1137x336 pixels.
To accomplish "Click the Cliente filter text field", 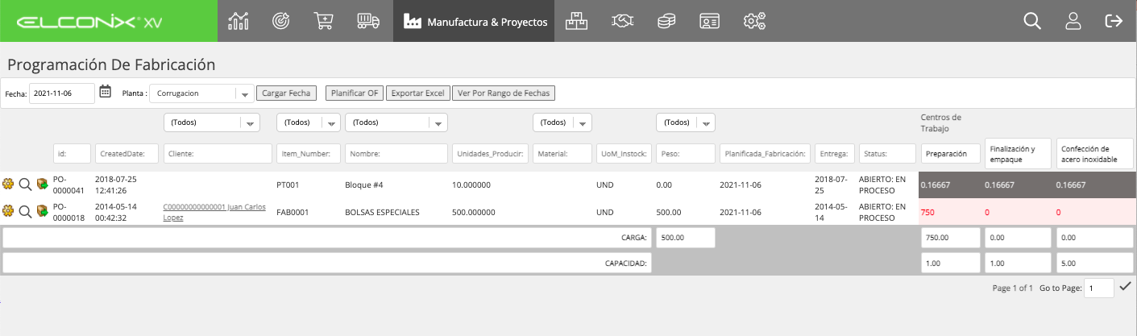I will point(218,153).
